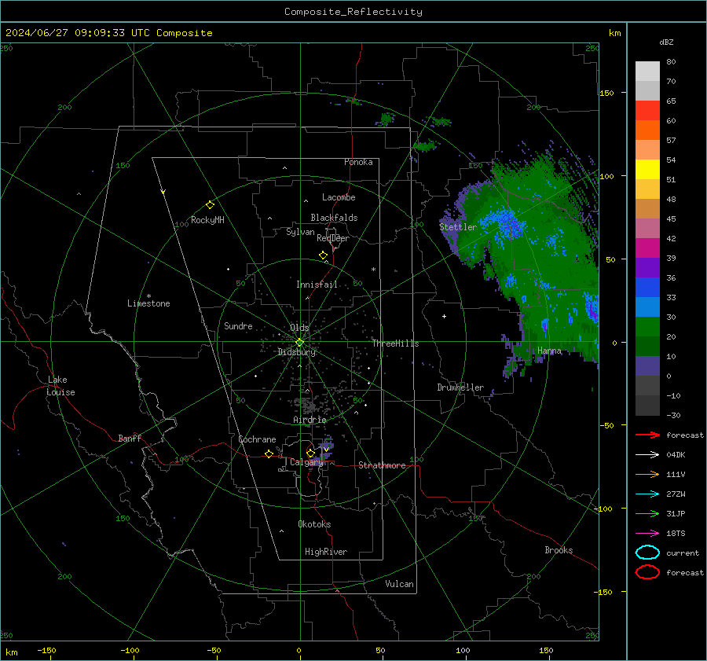707x661 pixels.
Task: Click the purple 36 dBZ color swatch
Action: (647, 267)
